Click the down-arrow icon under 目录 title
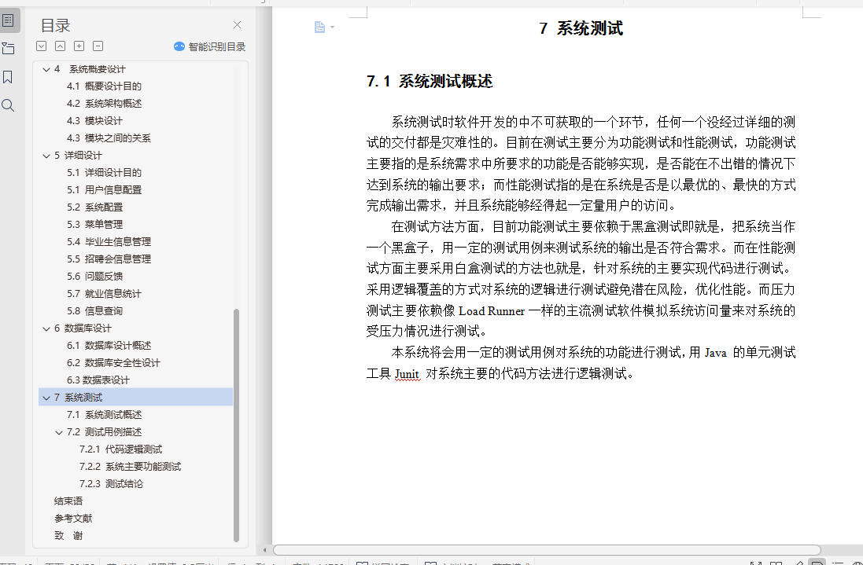 tap(41, 46)
